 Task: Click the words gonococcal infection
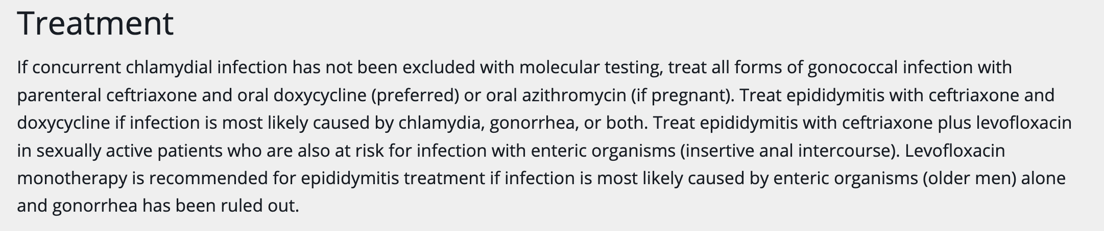(890, 68)
